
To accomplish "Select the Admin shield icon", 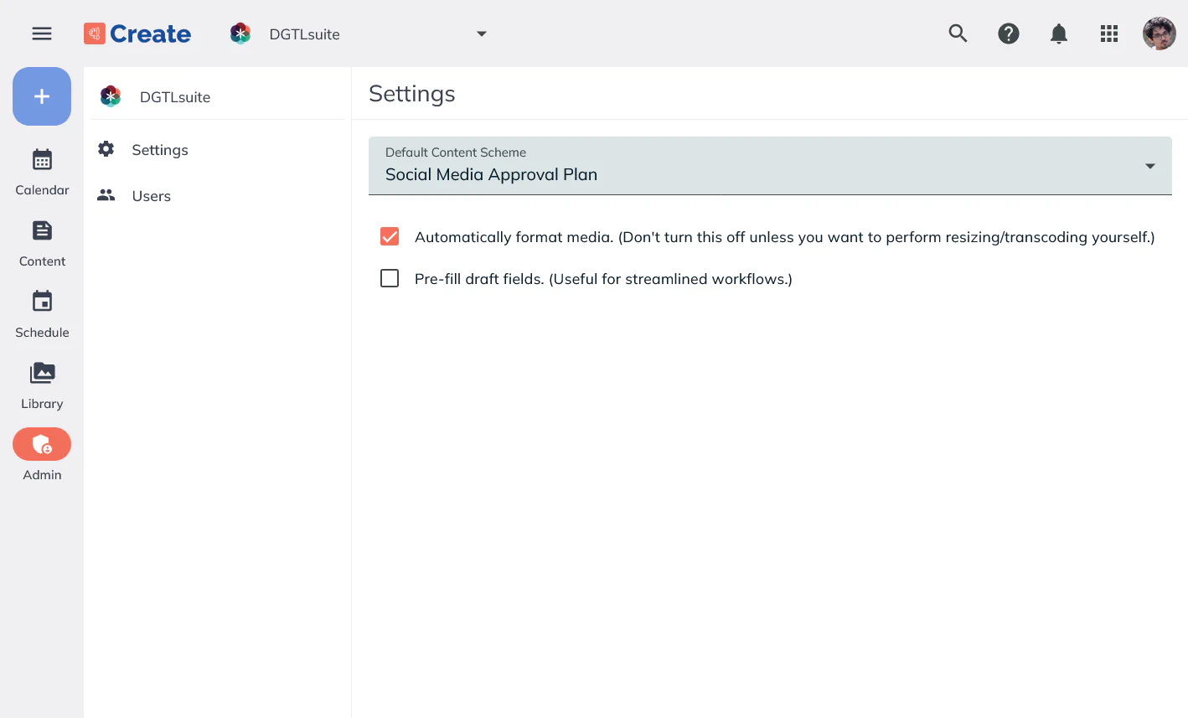I will [x=42, y=445].
